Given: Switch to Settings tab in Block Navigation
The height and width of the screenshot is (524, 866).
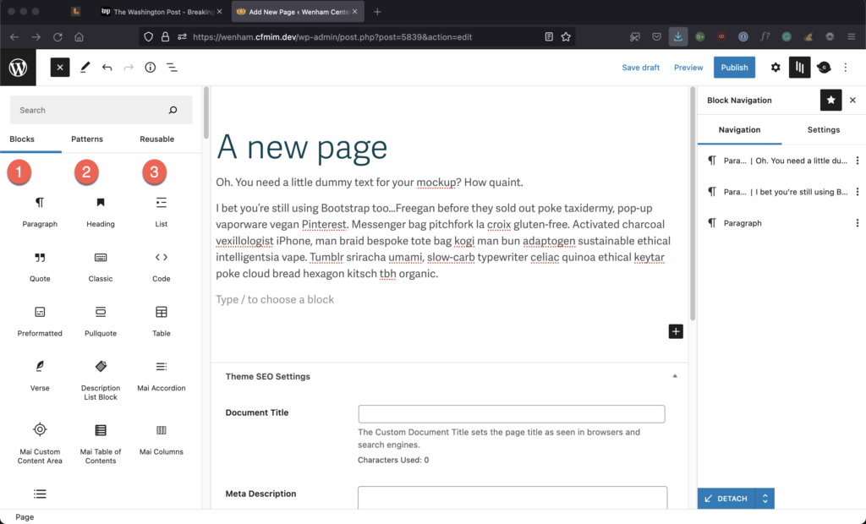Looking at the screenshot, I should tap(823, 130).
